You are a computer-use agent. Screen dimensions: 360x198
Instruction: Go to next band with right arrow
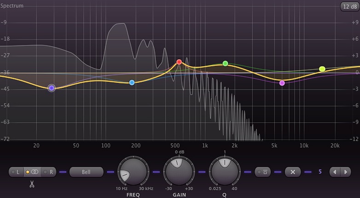coord(346,172)
